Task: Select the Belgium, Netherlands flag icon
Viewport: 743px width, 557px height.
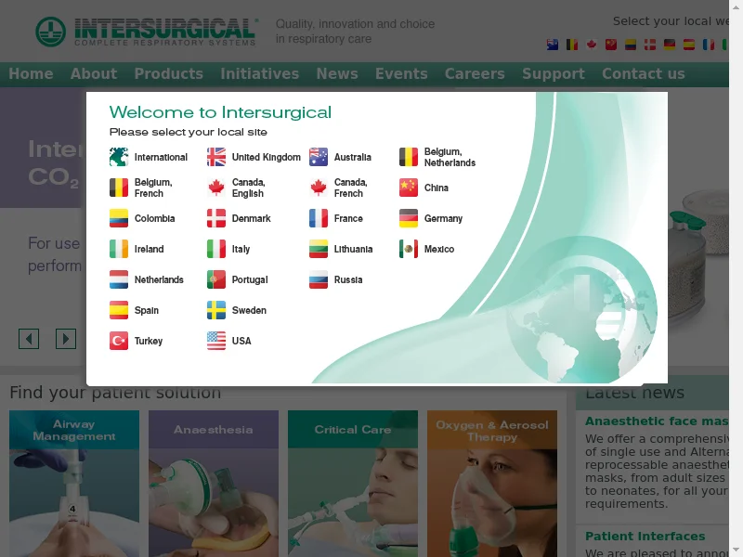Action: (x=409, y=157)
